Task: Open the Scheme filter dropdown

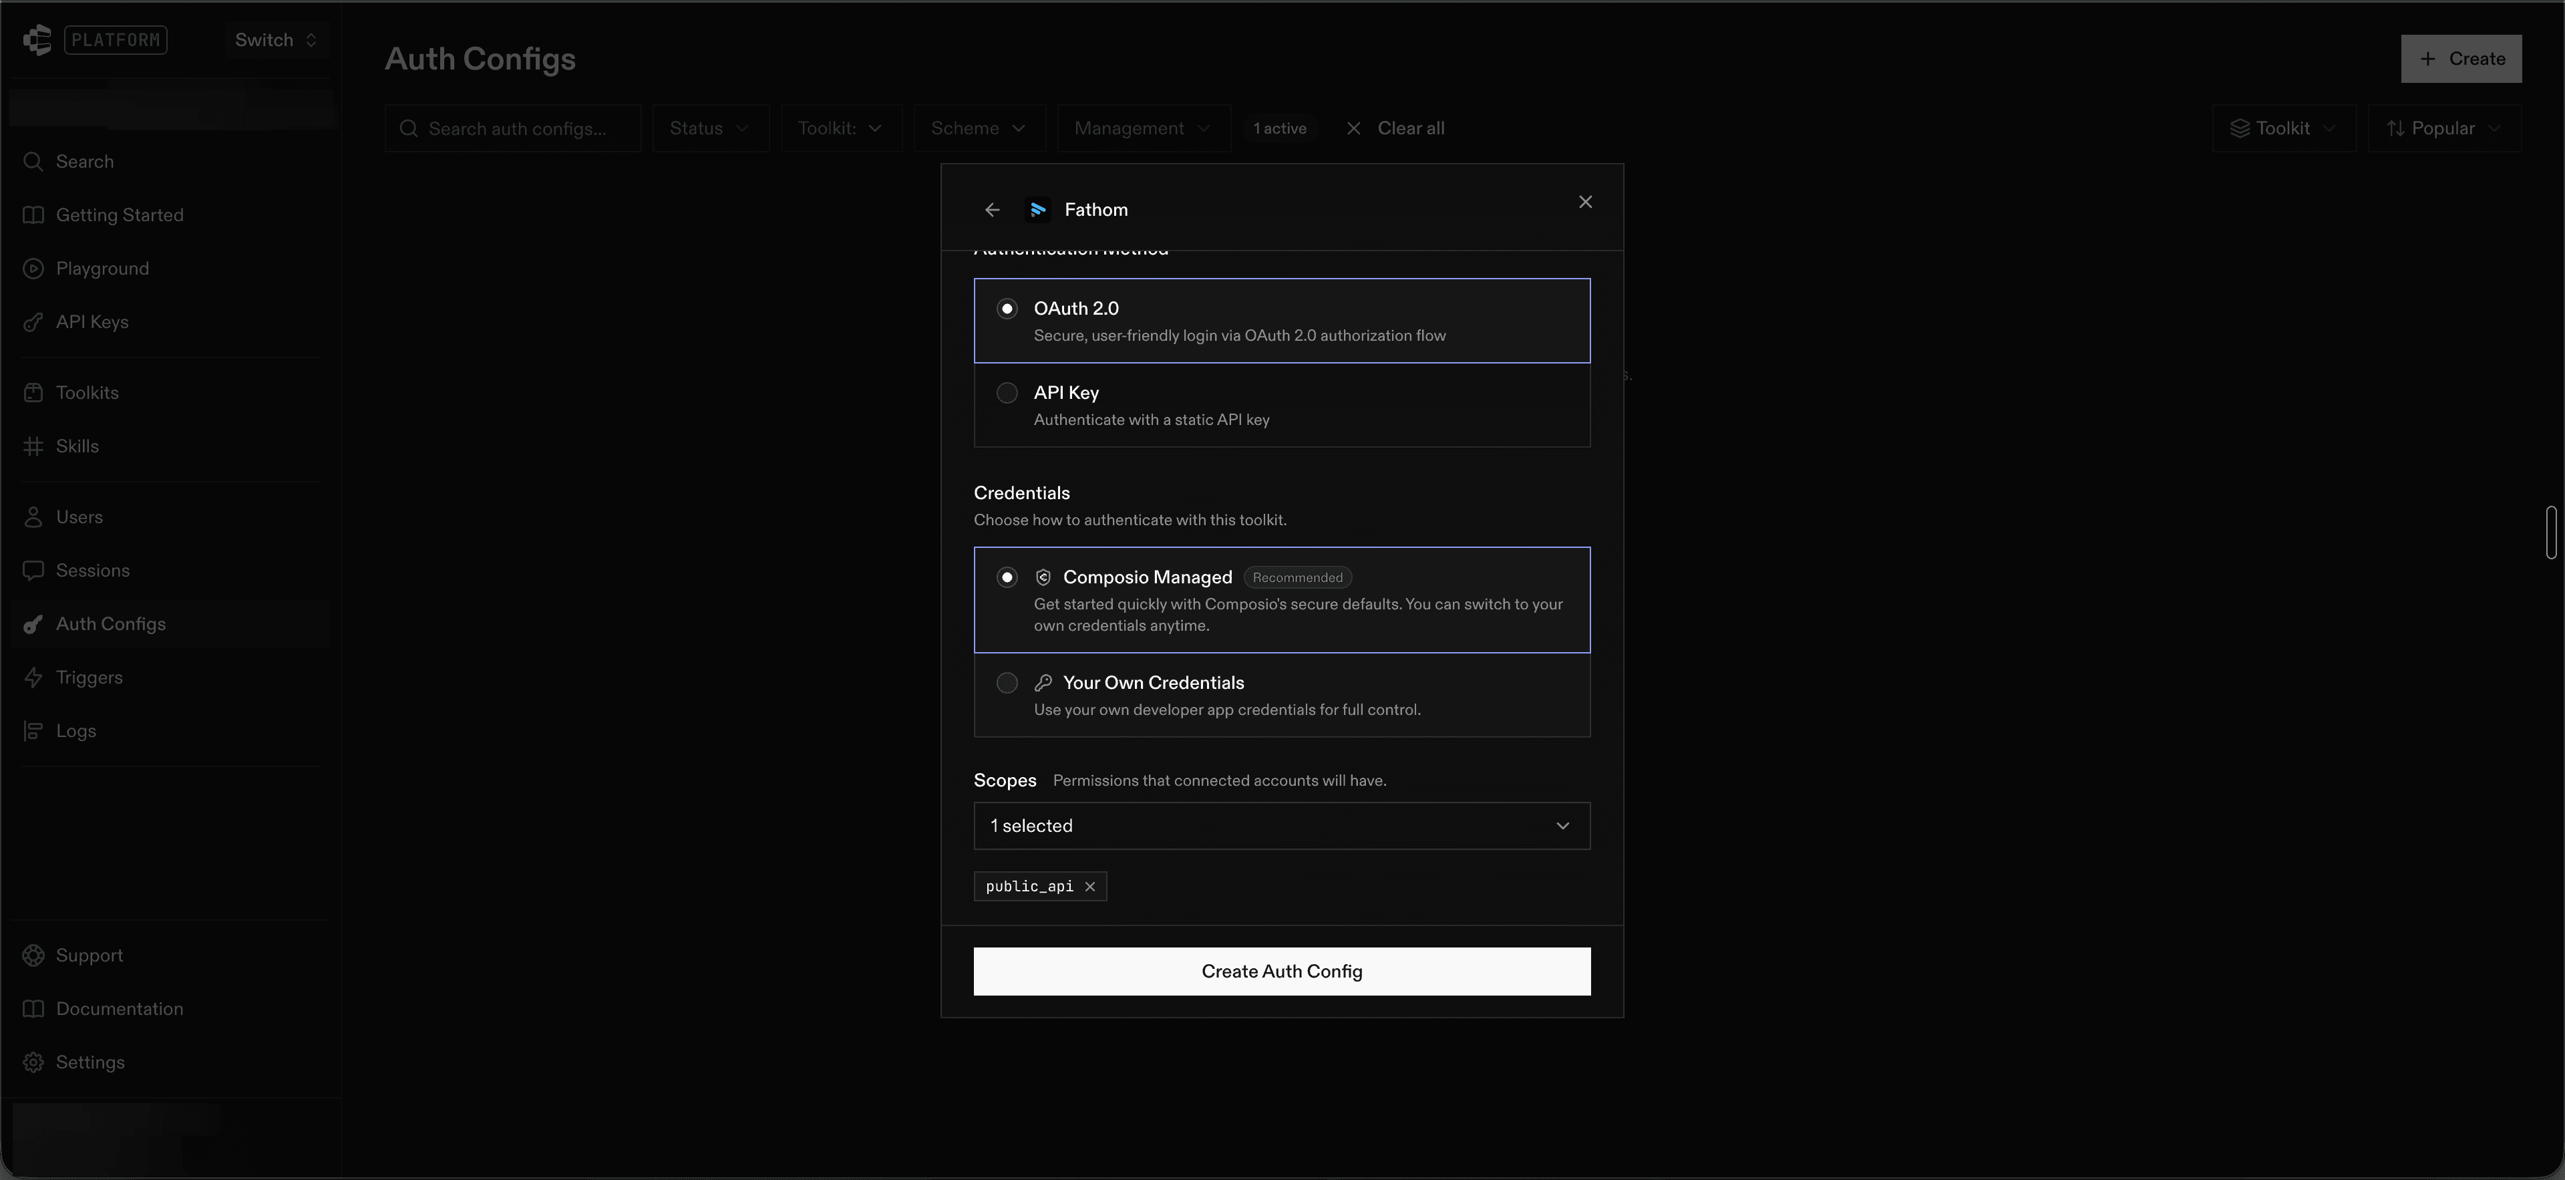Action: coord(979,128)
